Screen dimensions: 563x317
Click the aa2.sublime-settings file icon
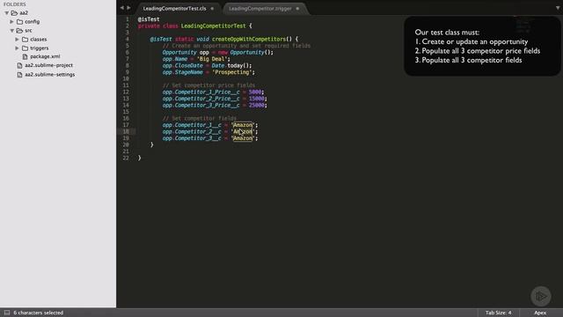pyautogui.click(x=19, y=74)
